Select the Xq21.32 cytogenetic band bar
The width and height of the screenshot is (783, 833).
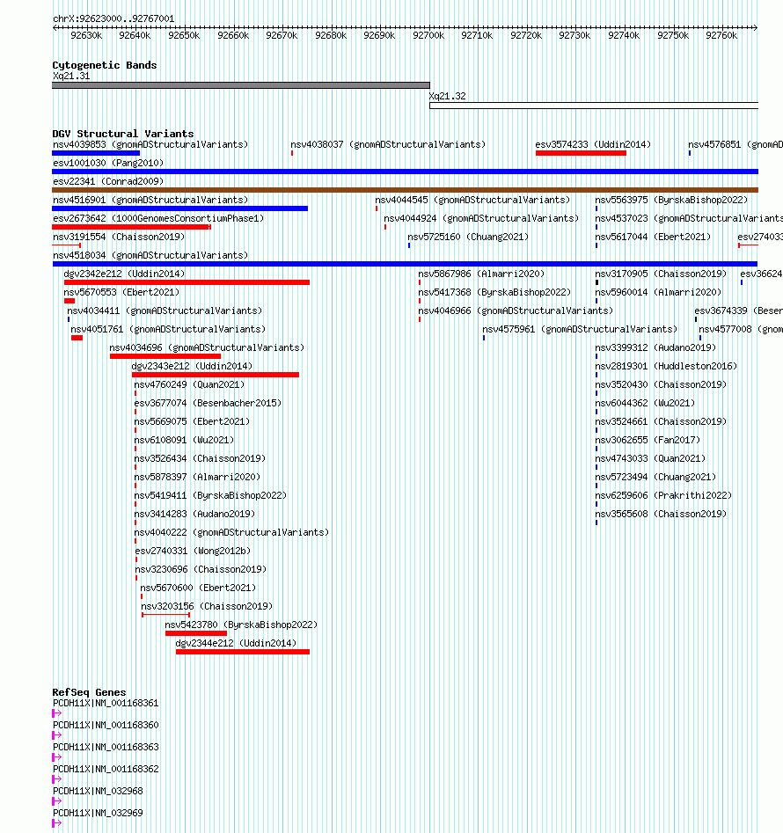click(x=594, y=106)
